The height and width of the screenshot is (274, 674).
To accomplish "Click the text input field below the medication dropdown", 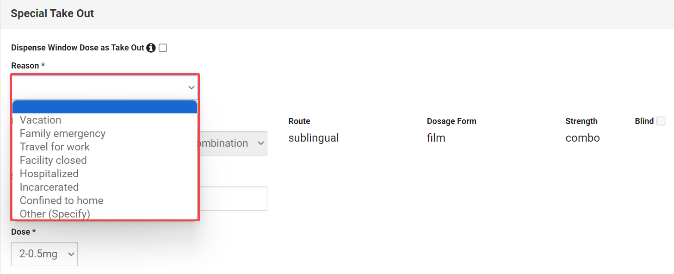I will tap(233, 199).
